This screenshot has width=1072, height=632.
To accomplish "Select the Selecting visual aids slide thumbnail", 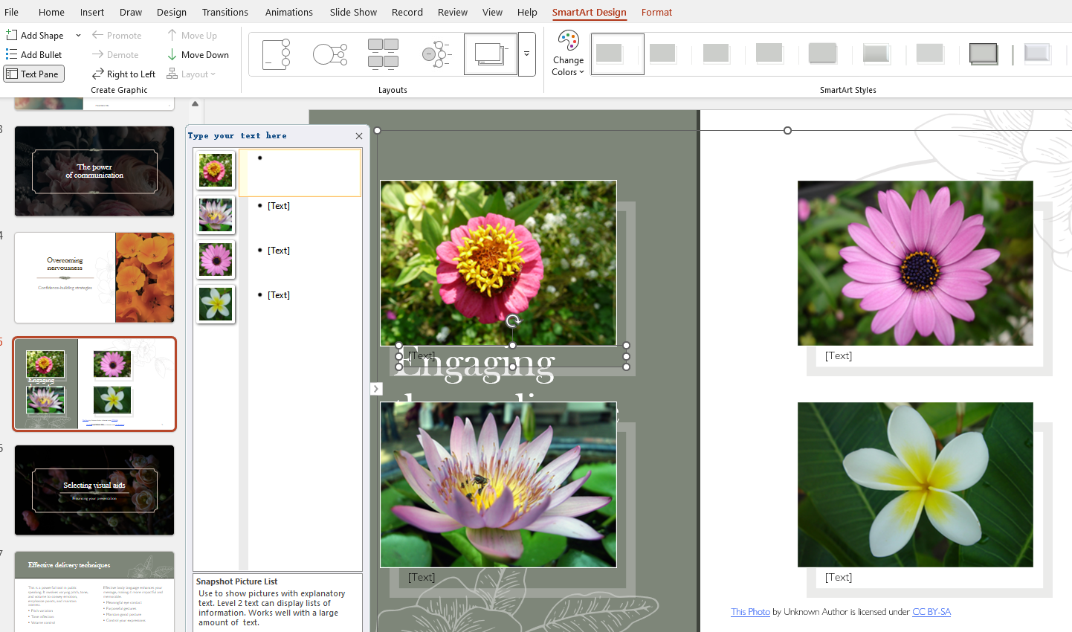I will [x=94, y=490].
